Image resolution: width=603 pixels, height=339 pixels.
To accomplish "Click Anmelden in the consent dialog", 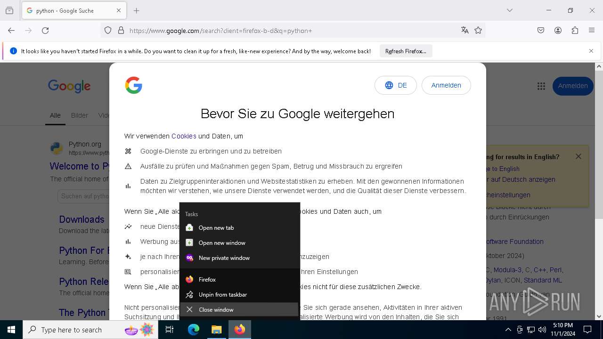I will pos(446,85).
